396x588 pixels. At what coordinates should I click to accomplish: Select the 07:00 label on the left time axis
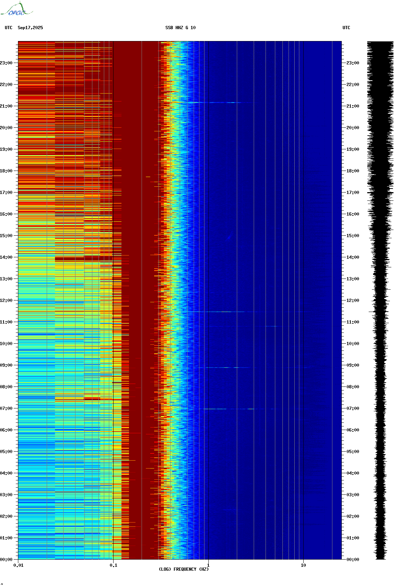[6, 408]
